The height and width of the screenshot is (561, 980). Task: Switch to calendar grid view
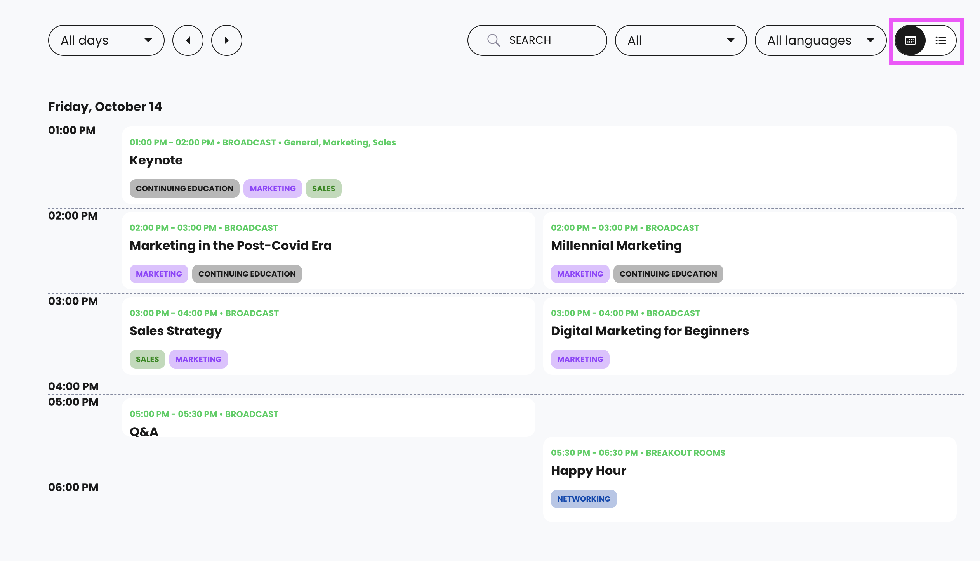pyautogui.click(x=910, y=40)
